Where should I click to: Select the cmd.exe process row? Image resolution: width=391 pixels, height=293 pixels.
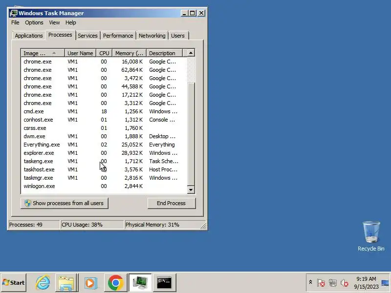pos(104,111)
